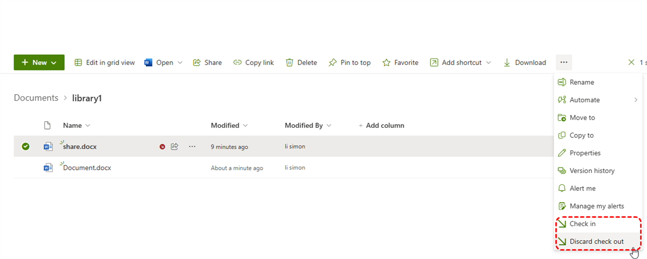
Task: Click Pin to top toolbar icon
Action: 333,62
